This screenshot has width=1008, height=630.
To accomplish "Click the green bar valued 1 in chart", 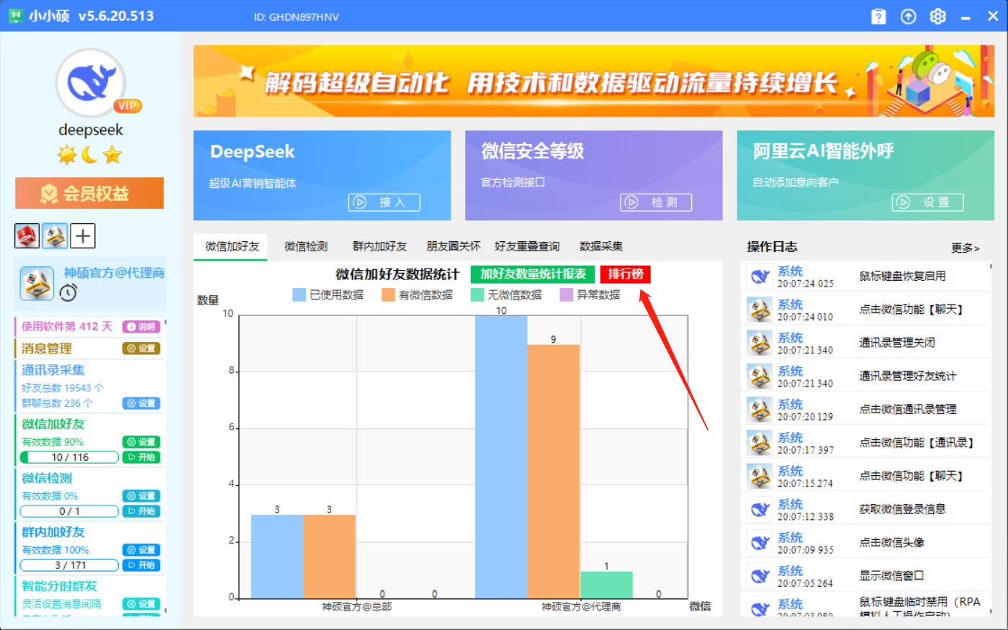I will tap(606, 585).
